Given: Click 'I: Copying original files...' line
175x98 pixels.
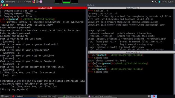Looking at the screenshot, I should pyautogui.click(x=18, y=16).
